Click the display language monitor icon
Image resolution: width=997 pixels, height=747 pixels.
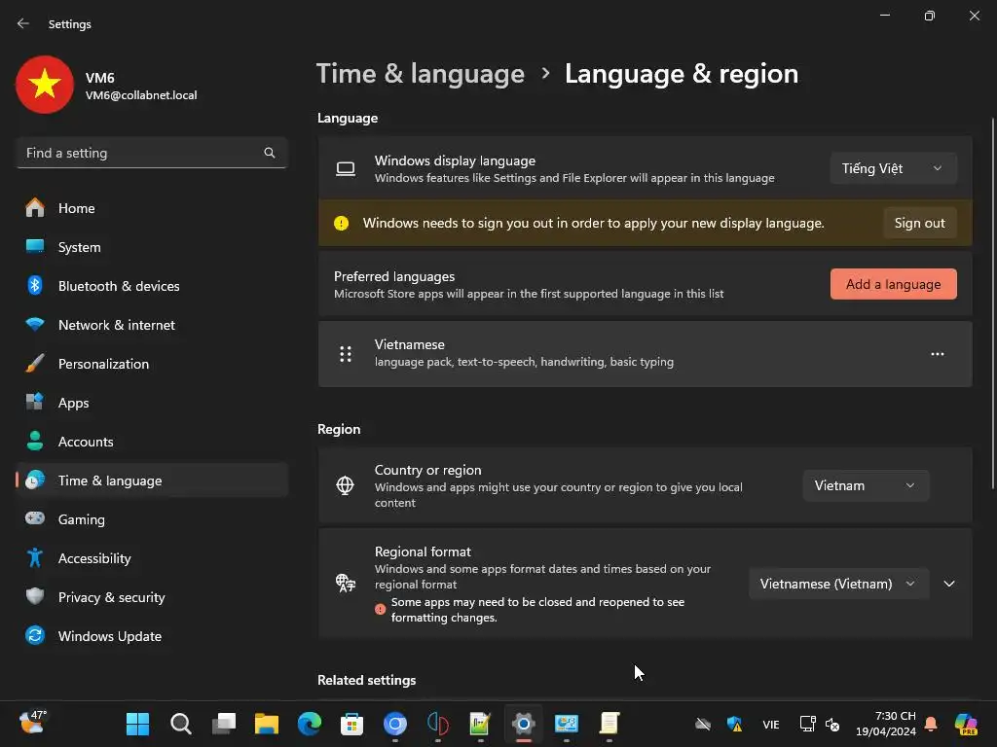pyautogui.click(x=346, y=168)
